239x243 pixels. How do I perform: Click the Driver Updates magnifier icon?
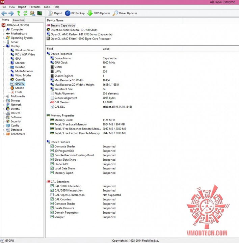click(x=115, y=13)
